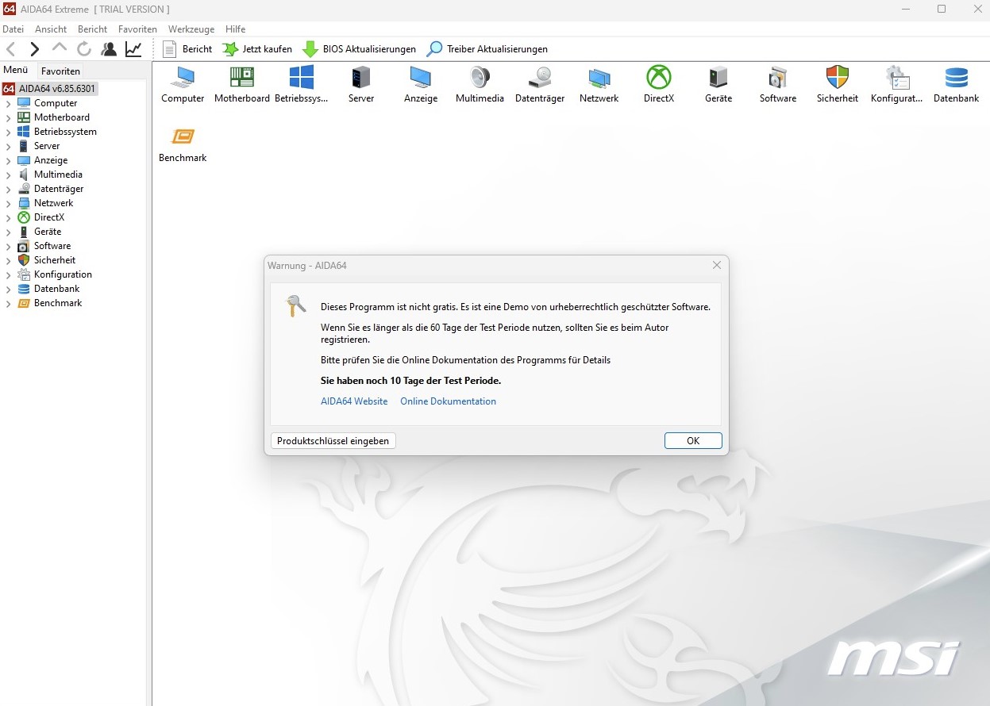Screen dimensions: 990x706
Task: Click OK in the warning dialog
Action: click(693, 441)
